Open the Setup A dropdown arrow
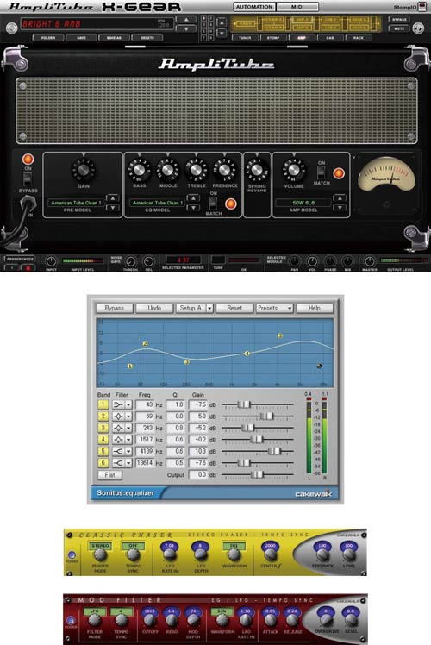 pos(209,308)
